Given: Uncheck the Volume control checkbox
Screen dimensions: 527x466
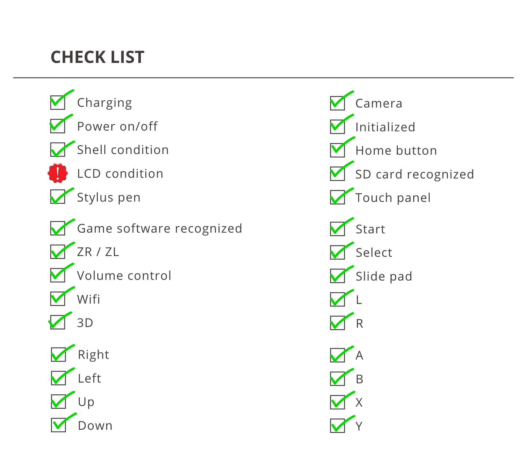Looking at the screenshot, I should [58, 275].
